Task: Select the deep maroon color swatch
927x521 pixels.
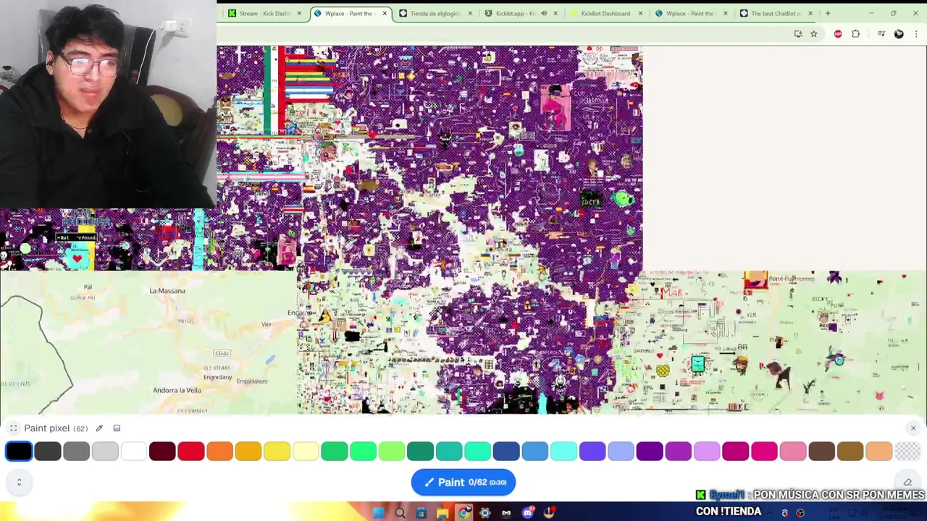Action: tap(162, 452)
